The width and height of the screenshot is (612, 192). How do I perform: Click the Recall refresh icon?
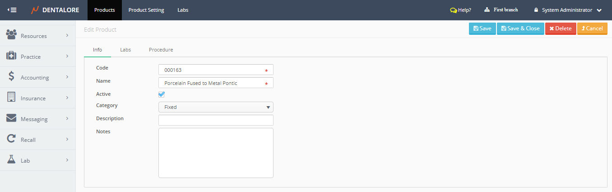coord(11,139)
